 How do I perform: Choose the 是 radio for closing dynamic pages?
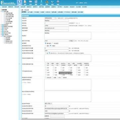coord(45,53)
